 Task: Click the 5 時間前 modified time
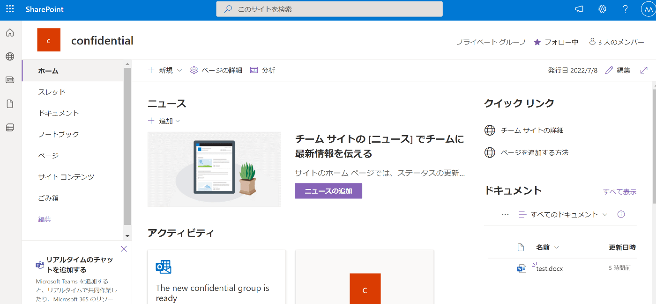pos(619,268)
